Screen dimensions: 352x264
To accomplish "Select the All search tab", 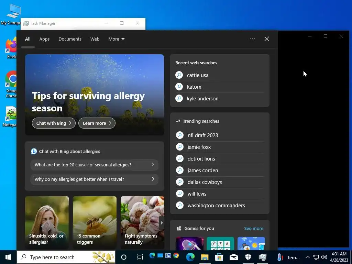I will click(27, 39).
